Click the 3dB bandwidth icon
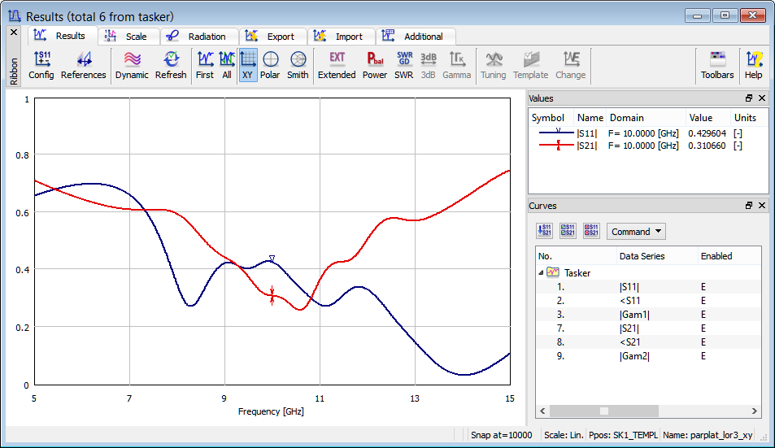This screenshot has width=775, height=448. click(x=428, y=65)
